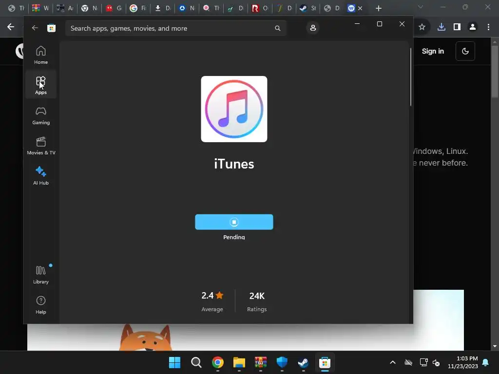Open Chrome from the taskbar
Viewport: 499px width, 374px height.
tap(218, 362)
